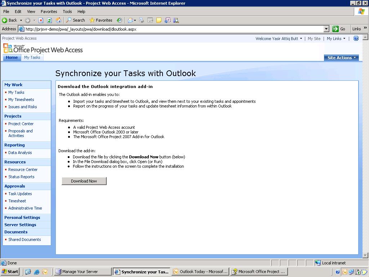Image resolution: width=369 pixels, height=277 pixels.
Task: Click the Print icon
Action: point(141,20)
